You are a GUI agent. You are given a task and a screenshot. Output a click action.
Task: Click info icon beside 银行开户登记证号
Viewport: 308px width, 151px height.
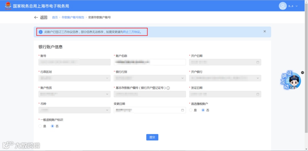click(168, 88)
